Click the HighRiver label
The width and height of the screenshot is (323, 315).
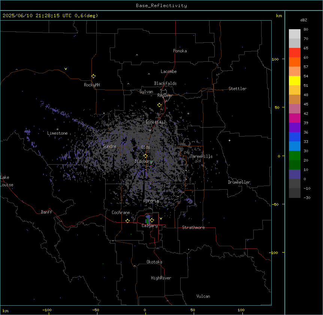point(161,278)
